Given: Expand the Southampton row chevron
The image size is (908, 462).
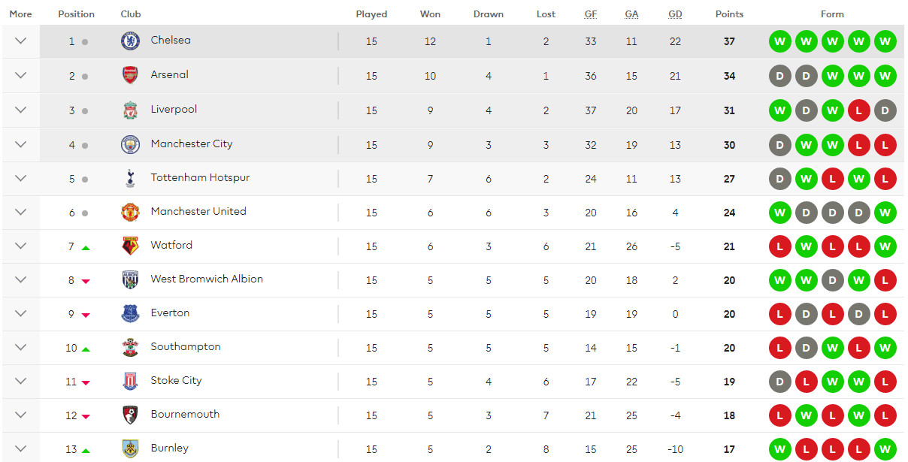Looking at the screenshot, I should (x=21, y=347).
